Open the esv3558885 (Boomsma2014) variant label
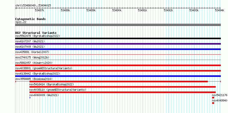The height and width of the screenshot is (113, 228). [x=34, y=79]
